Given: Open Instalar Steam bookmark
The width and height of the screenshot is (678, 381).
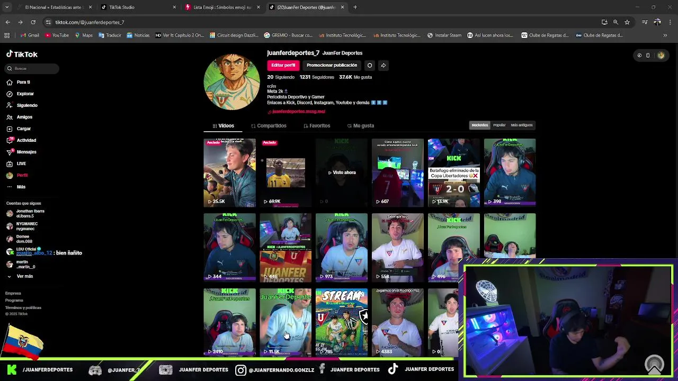Looking at the screenshot, I should pos(444,35).
